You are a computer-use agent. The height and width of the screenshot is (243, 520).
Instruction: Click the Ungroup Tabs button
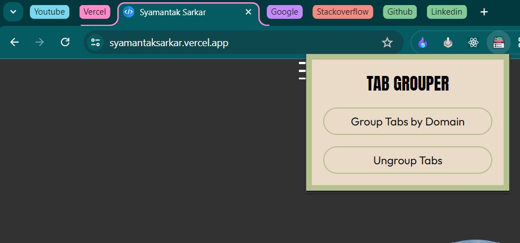click(408, 160)
